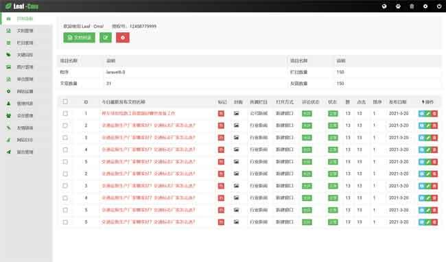Click the blue view icon in row ID 1
This screenshot has height=262, width=446.
[421, 113]
